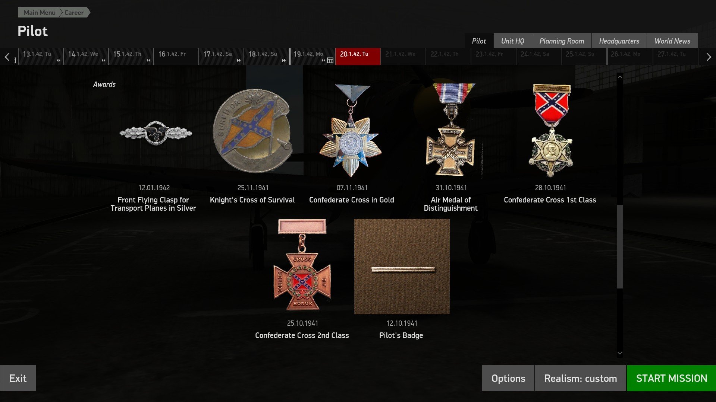This screenshot has height=402, width=716.
Task: Click the awards vertical scrollbar thumb
Action: pos(620,246)
